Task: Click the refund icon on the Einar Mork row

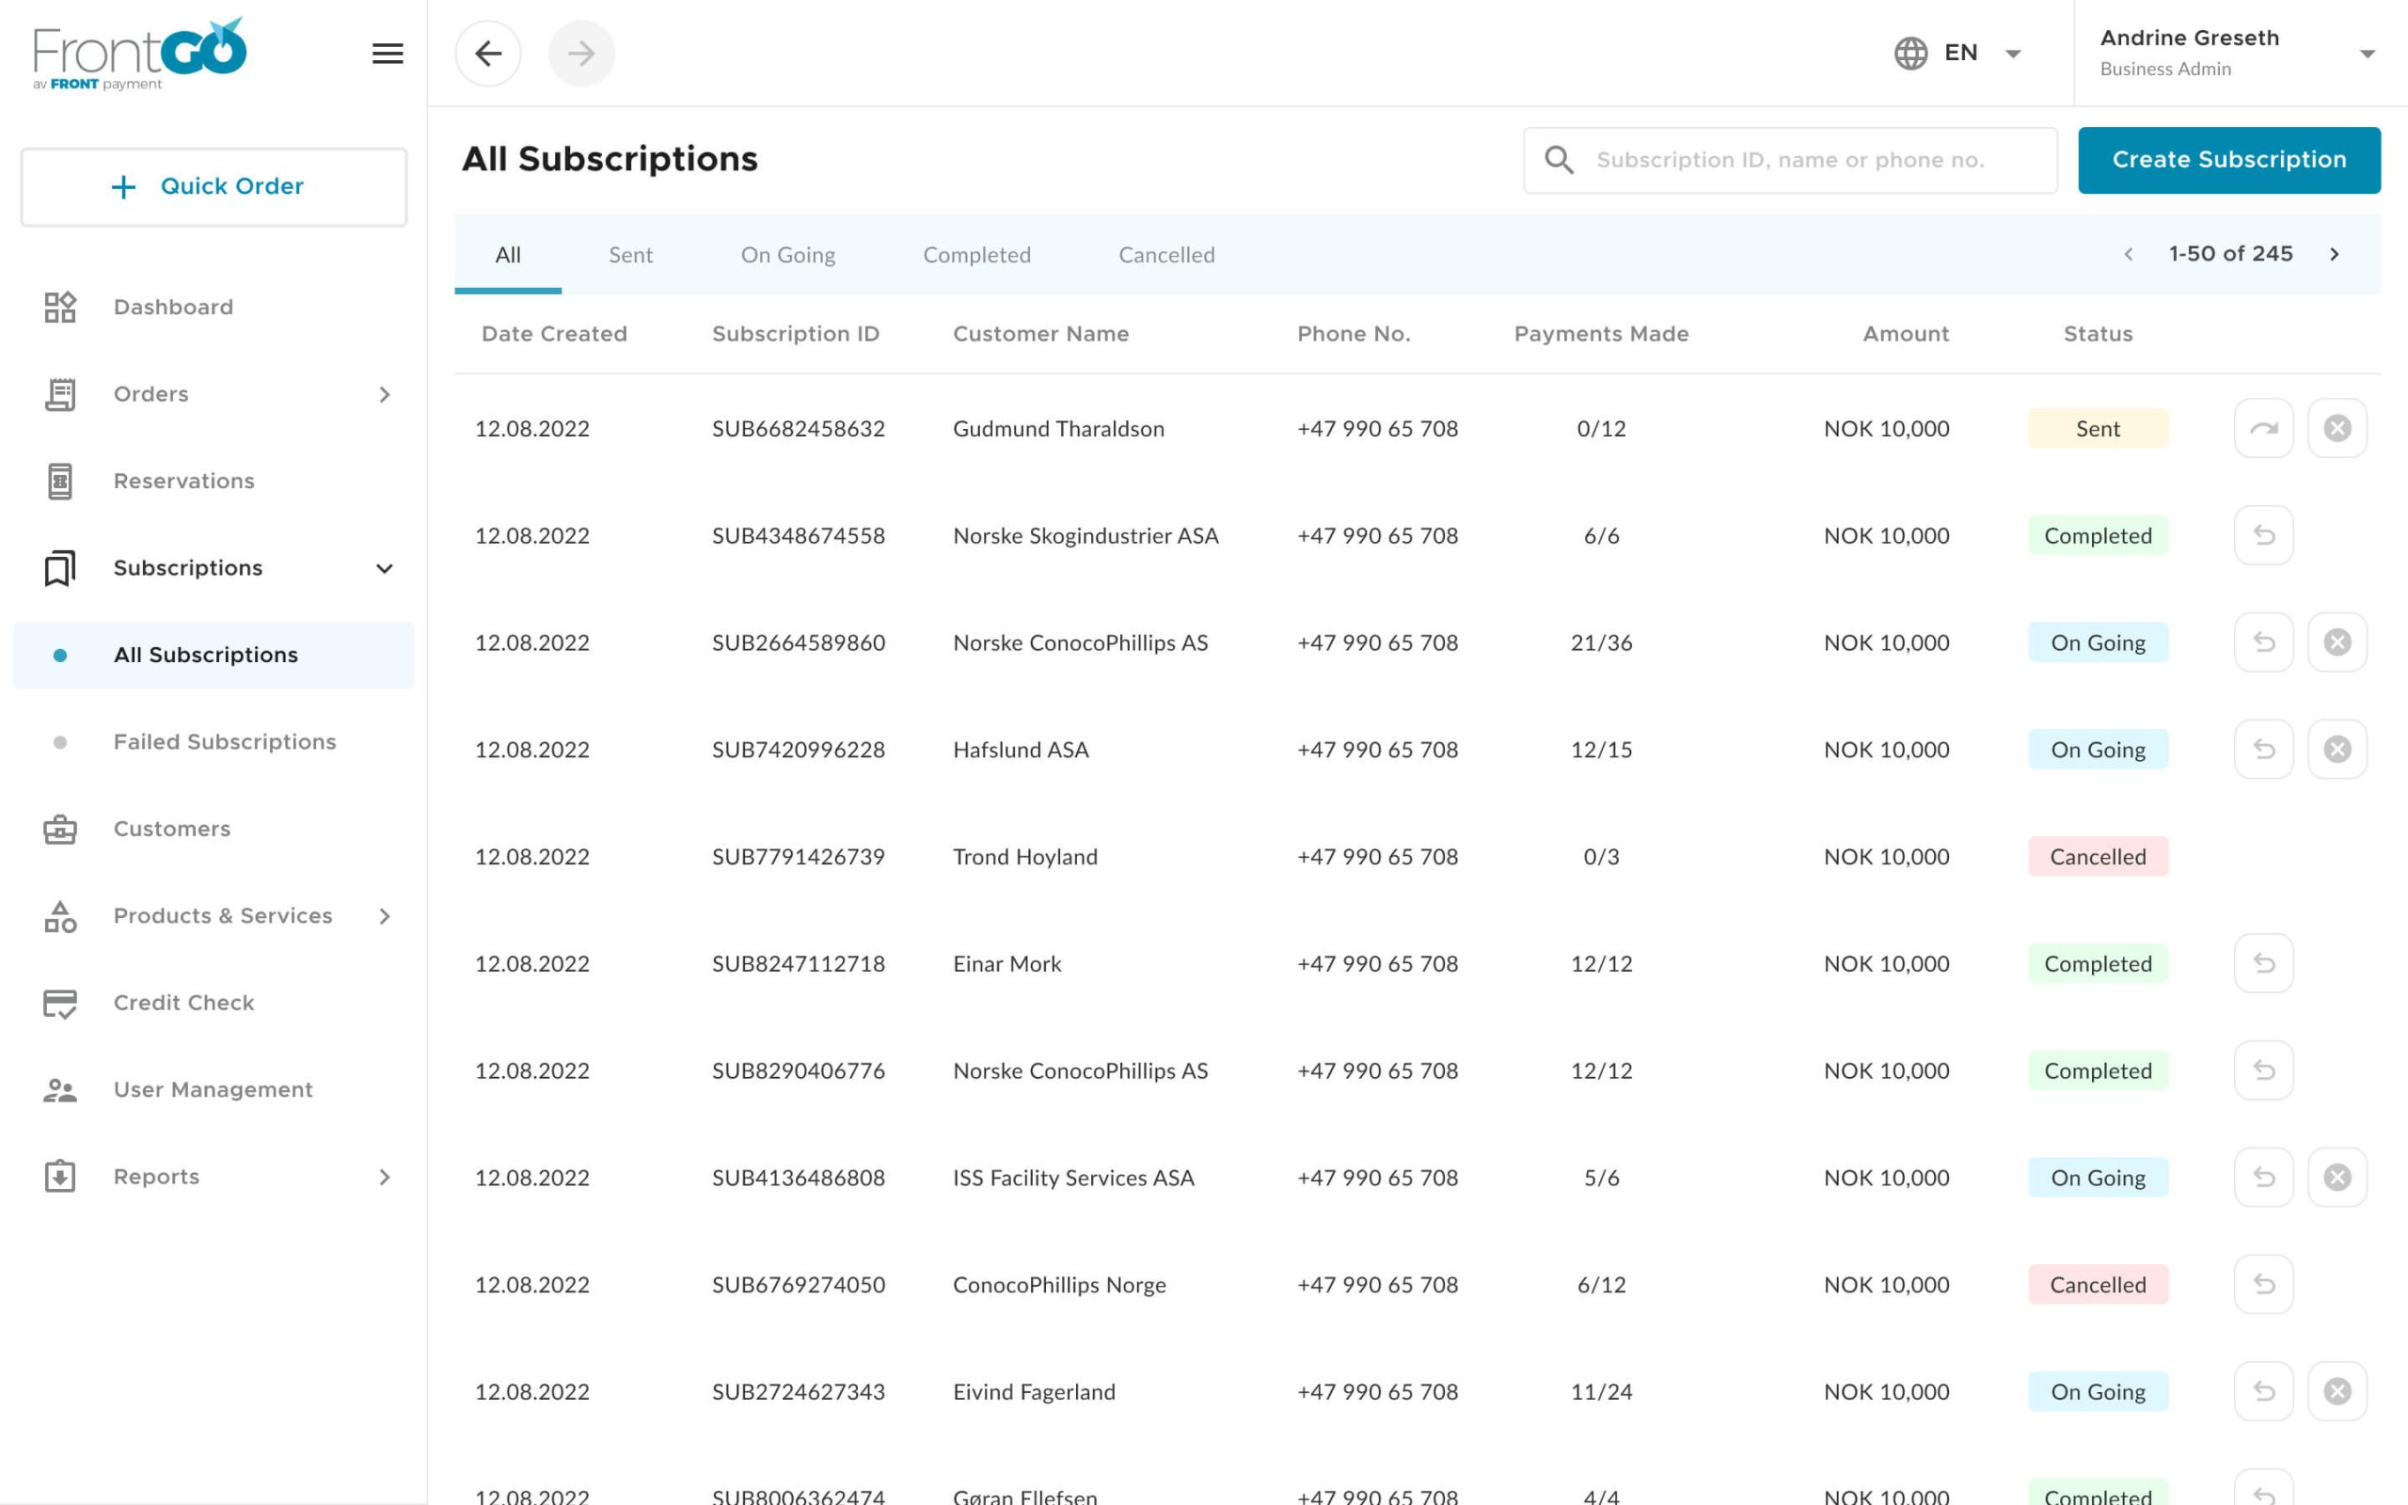Action: click(2263, 963)
